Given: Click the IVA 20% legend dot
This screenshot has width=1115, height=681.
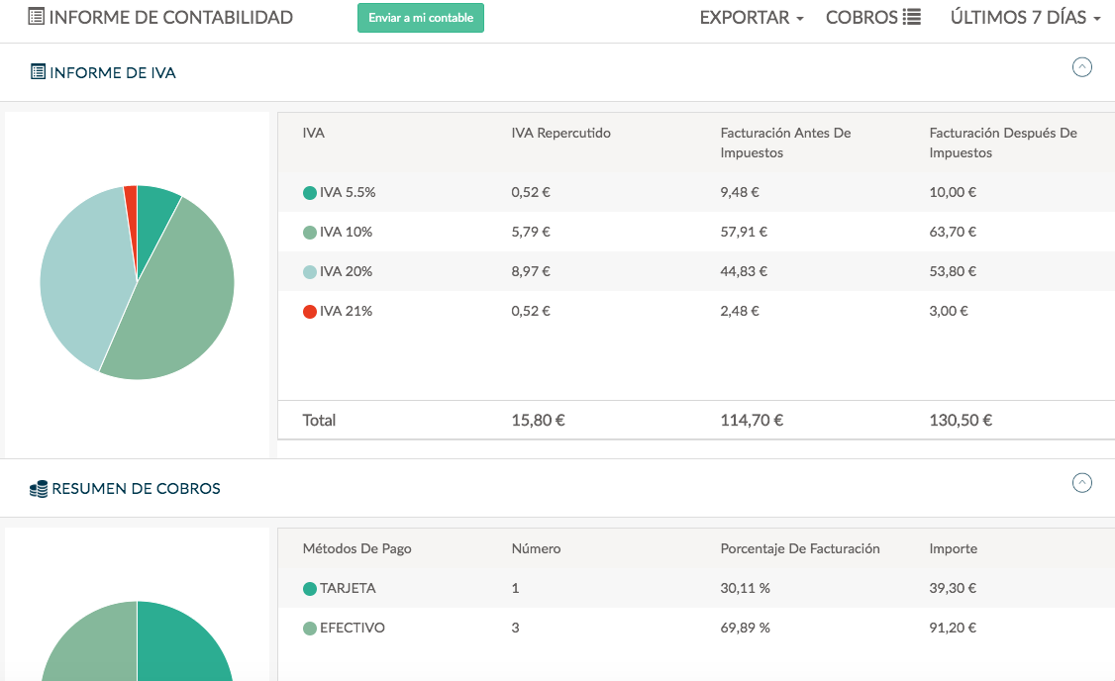Looking at the screenshot, I should [x=310, y=272].
